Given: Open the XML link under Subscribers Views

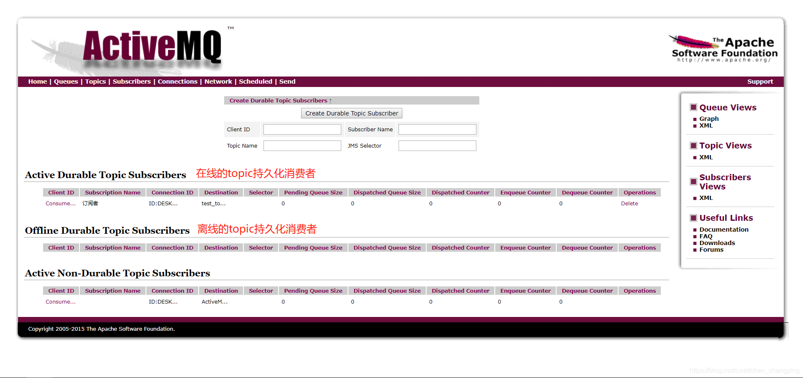Looking at the screenshot, I should (x=706, y=198).
